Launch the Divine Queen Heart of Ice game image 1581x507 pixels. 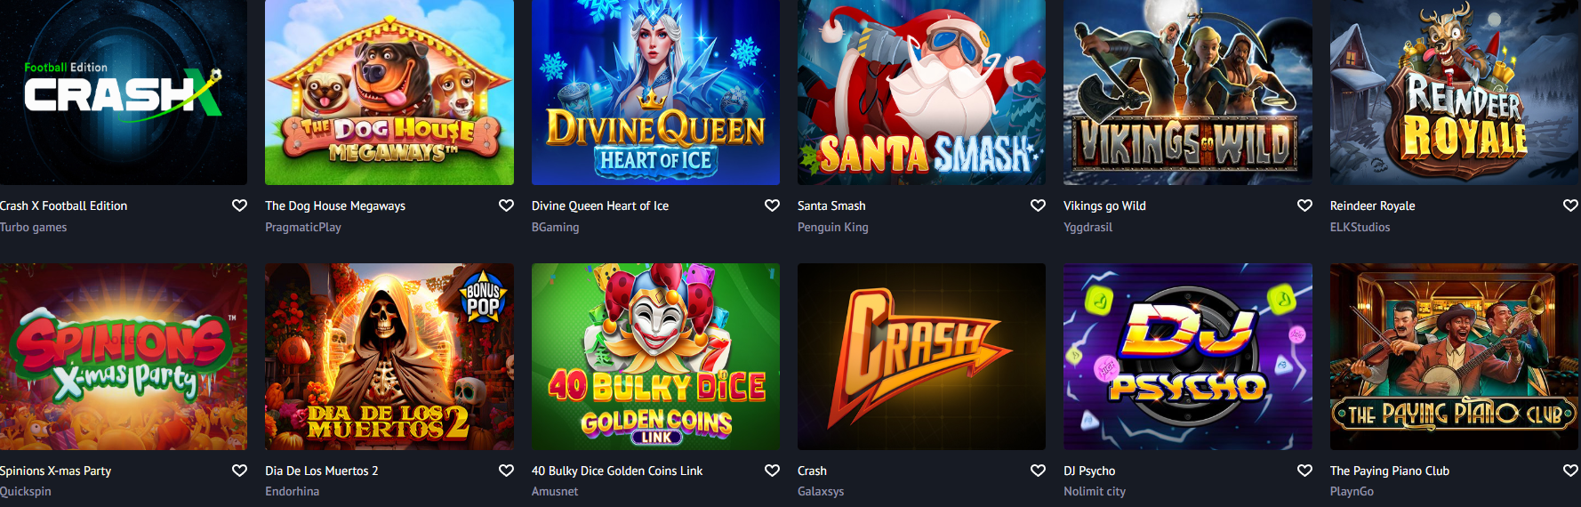pos(655,93)
